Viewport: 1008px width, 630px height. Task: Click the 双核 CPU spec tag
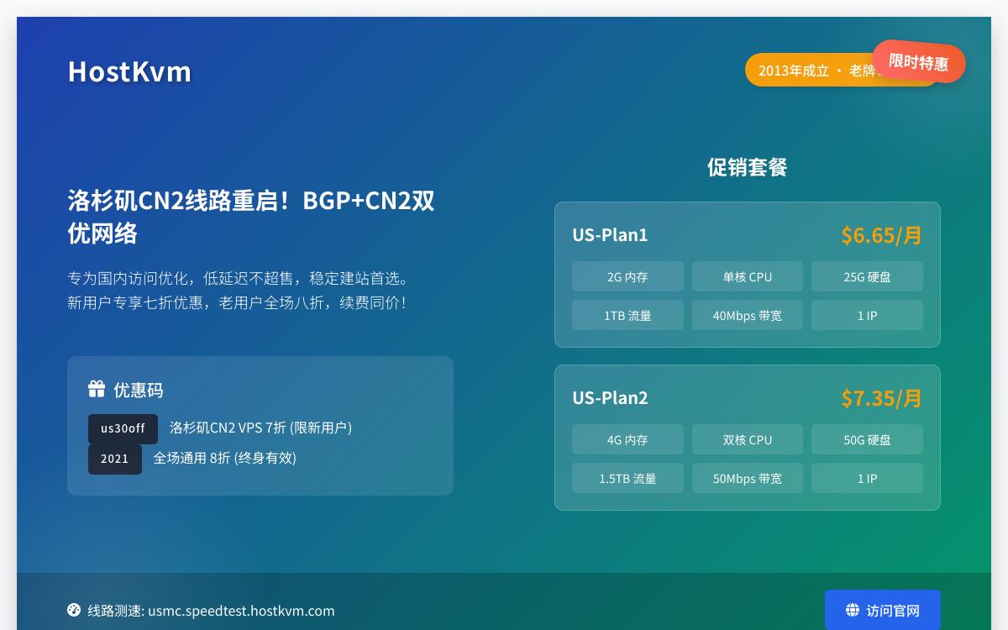click(x=748, y=439)
